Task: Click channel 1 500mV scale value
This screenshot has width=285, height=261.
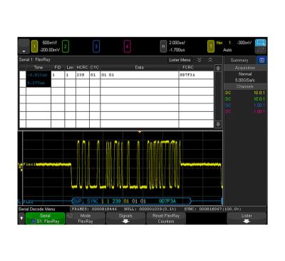Action: pos(50,43)
